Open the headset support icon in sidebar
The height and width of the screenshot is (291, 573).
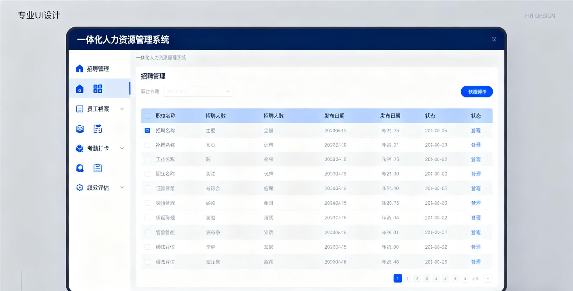(x=79, y=168)
